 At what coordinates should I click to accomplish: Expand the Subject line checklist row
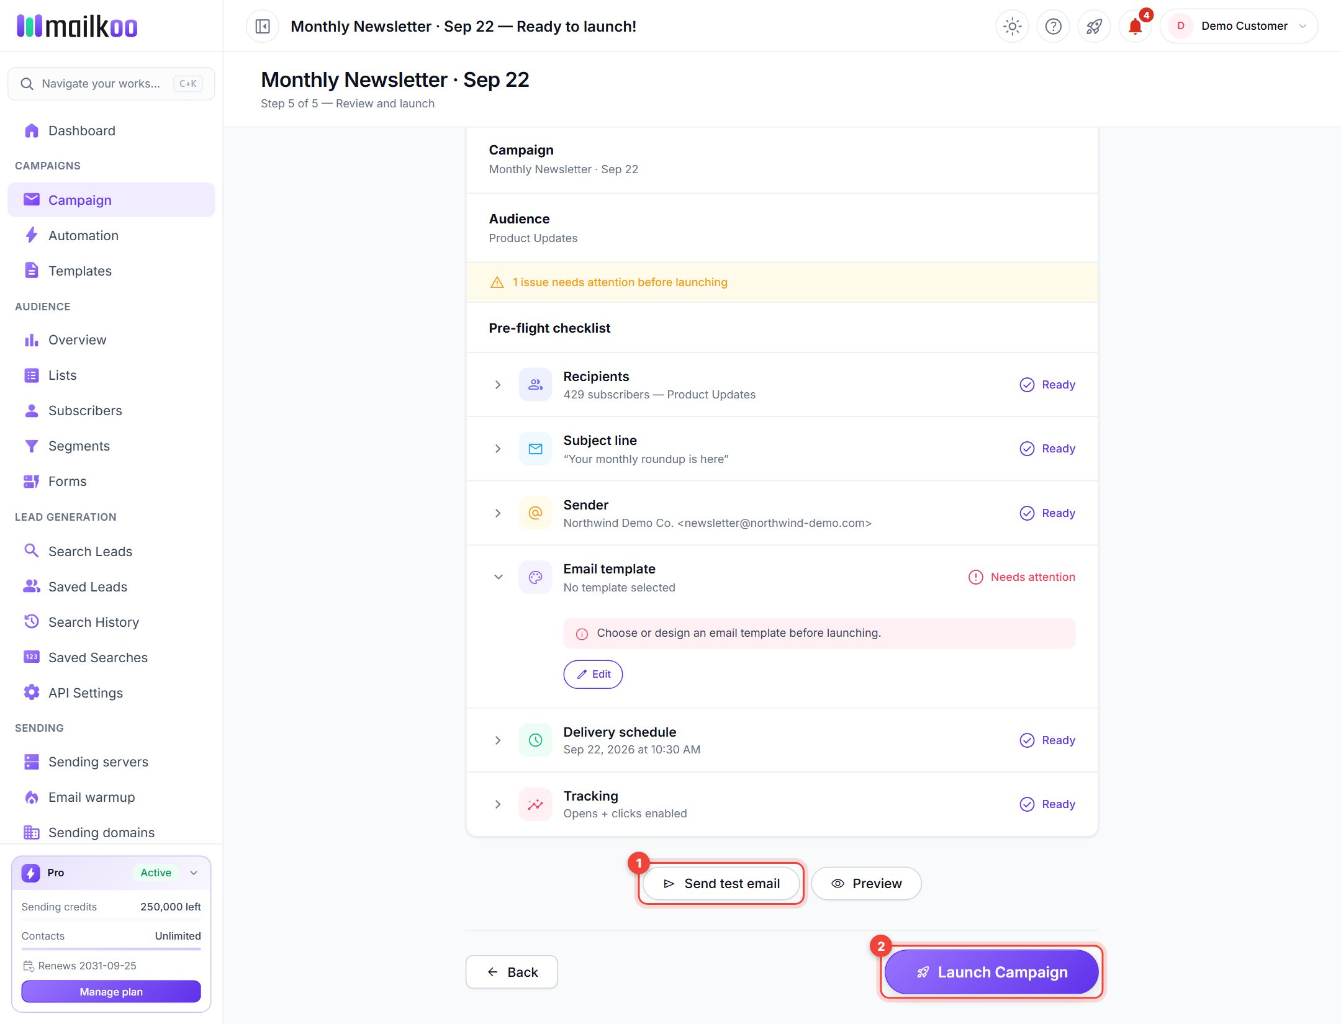tap(498, 449)
